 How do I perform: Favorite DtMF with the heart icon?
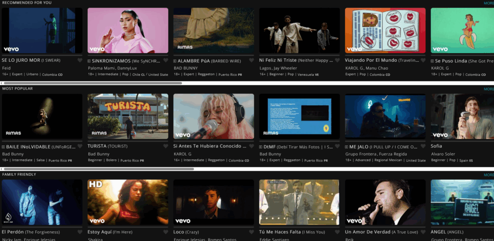click(337, 146)
